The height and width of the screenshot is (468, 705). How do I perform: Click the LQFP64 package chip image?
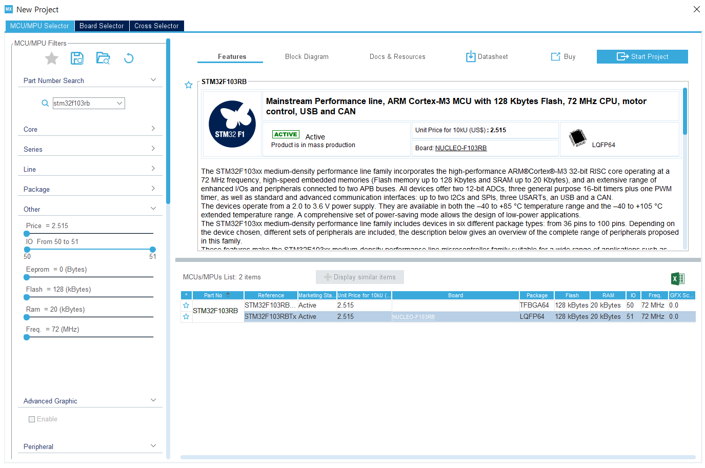pyautogui.click(x=578, y=138)
